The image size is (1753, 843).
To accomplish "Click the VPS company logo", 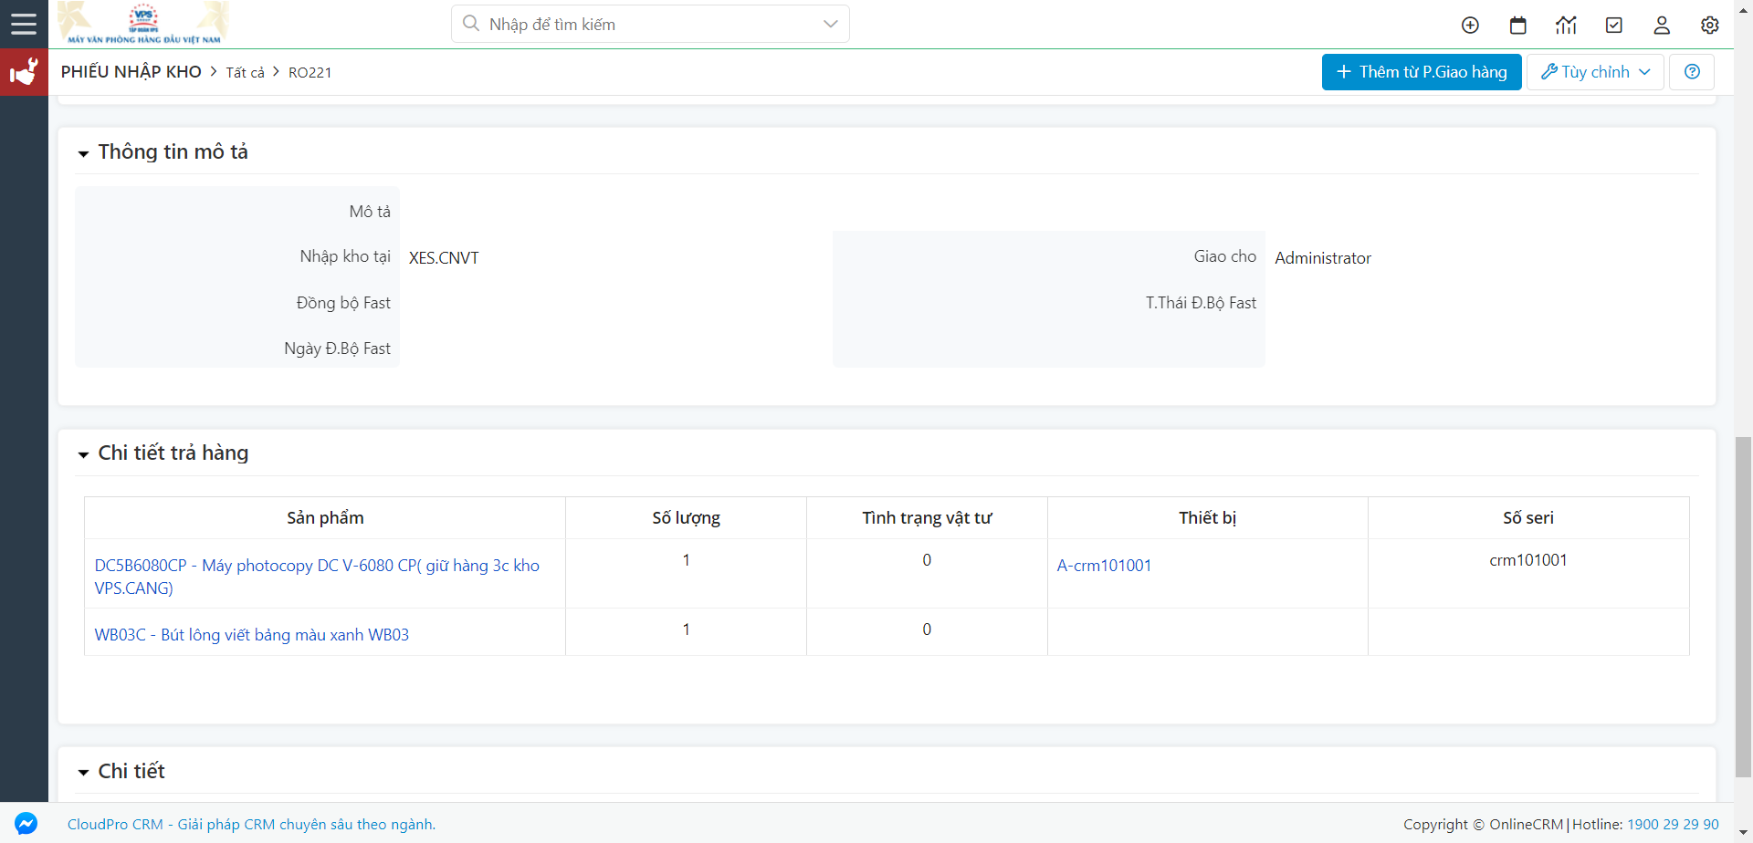I will (143, 24).
